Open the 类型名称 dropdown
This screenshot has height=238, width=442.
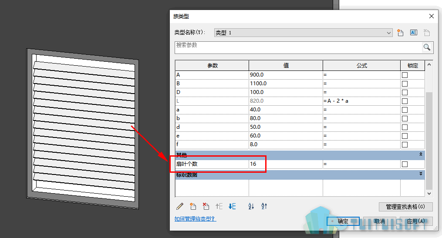click(x=304, y=33)
